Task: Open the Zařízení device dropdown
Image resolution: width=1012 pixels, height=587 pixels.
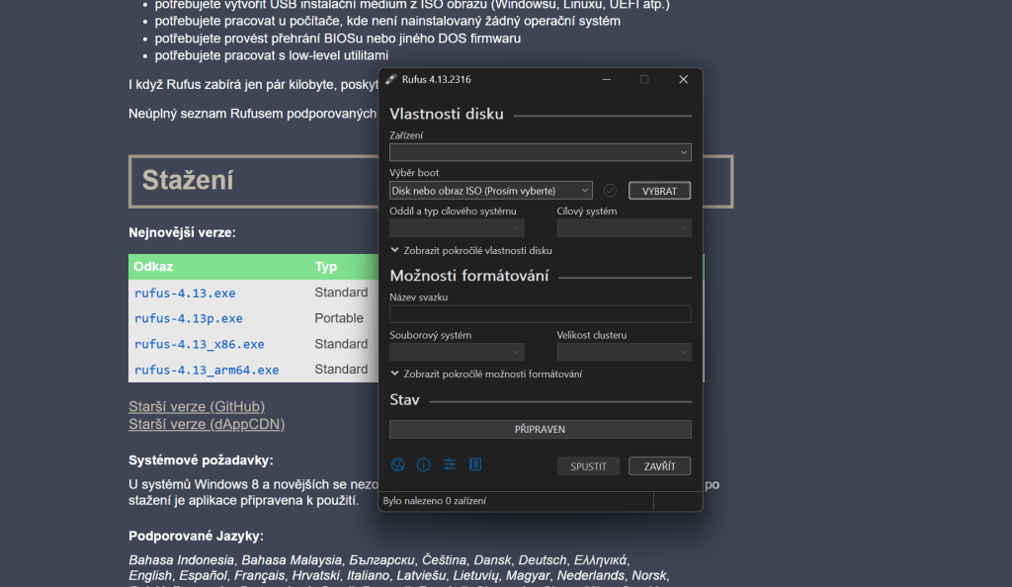Action: pos(540,152)
